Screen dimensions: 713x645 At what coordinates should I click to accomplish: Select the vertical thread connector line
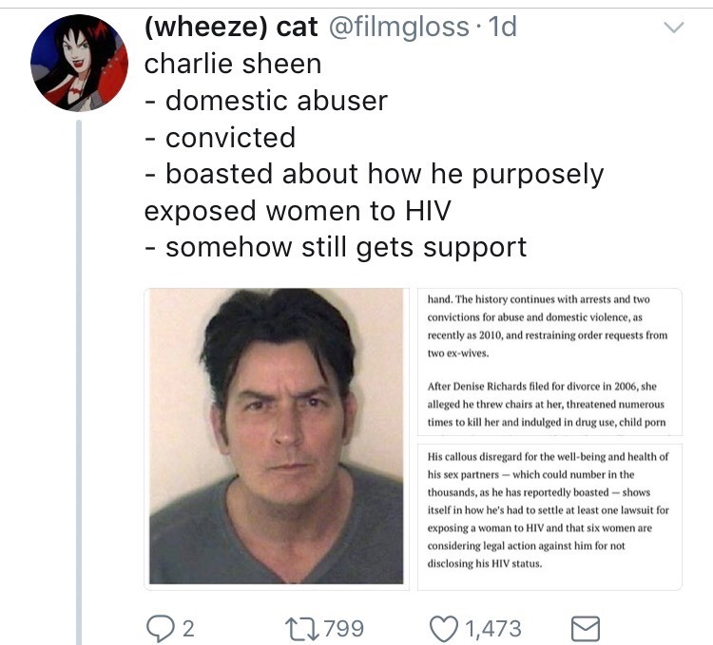[x=79, y=383]
